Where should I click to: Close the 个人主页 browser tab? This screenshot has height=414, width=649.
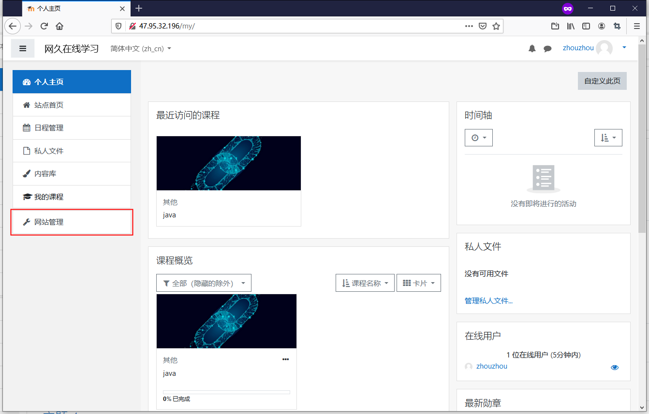[122, 9]
